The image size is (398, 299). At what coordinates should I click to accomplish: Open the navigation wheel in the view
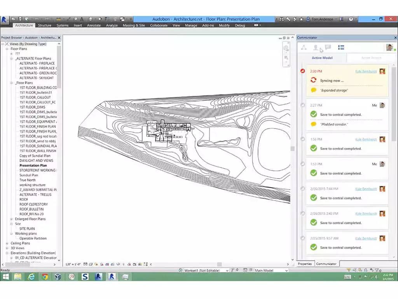(286, 49)
